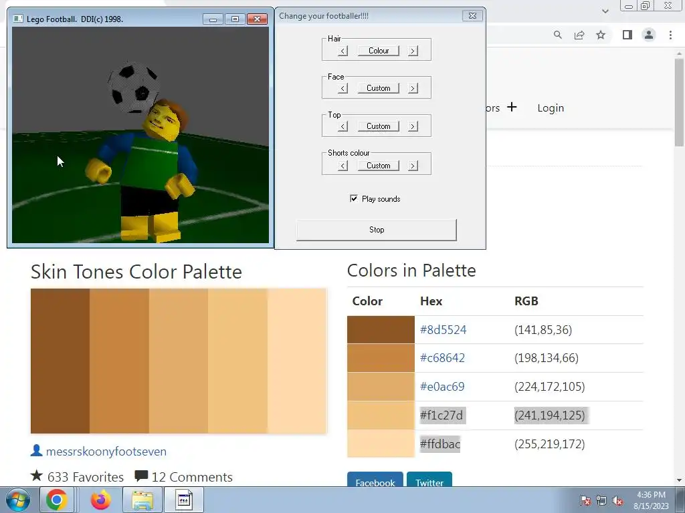Click the Shorts colour Custom button
This screenshot has height=513, width=685.
point(379,166)
